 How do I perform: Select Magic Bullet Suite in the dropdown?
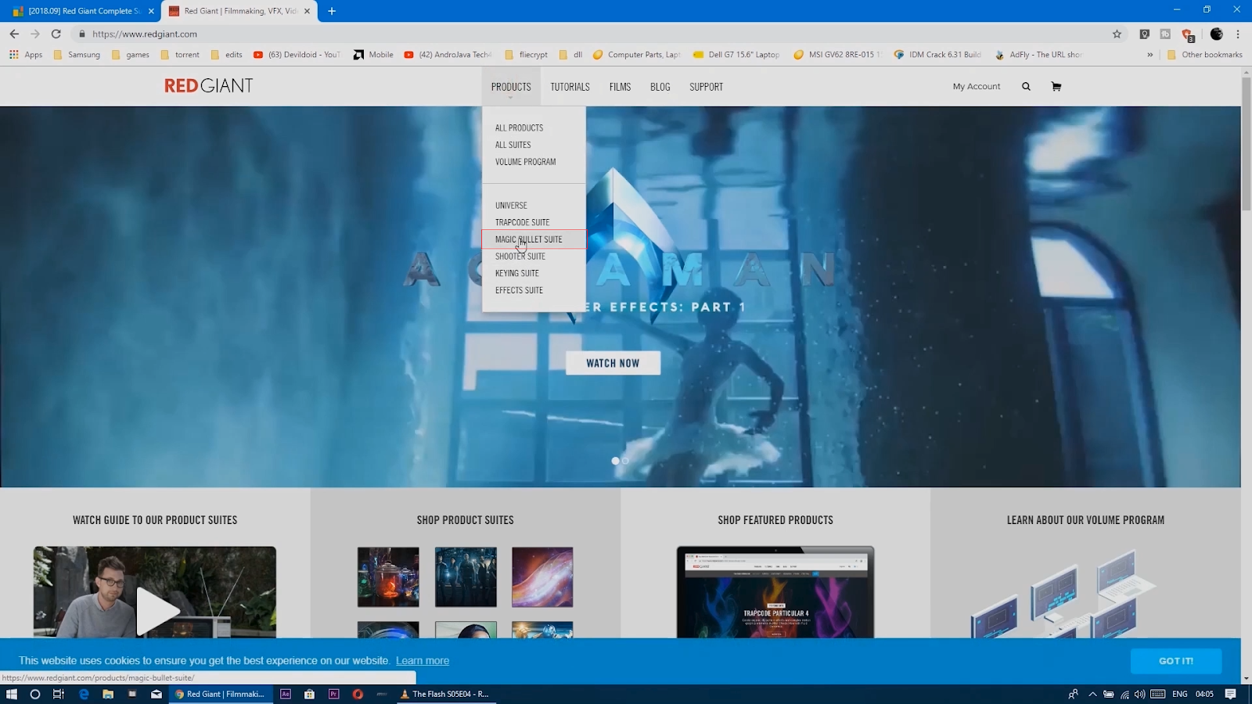click(x=534, y=239)
